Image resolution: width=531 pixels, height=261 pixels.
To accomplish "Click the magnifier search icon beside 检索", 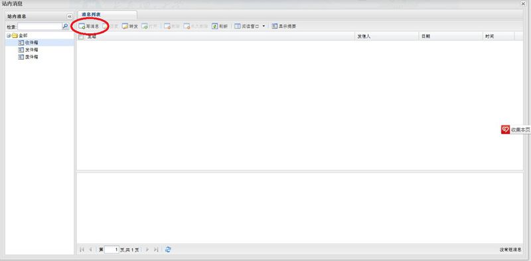I will pos(65,26).
